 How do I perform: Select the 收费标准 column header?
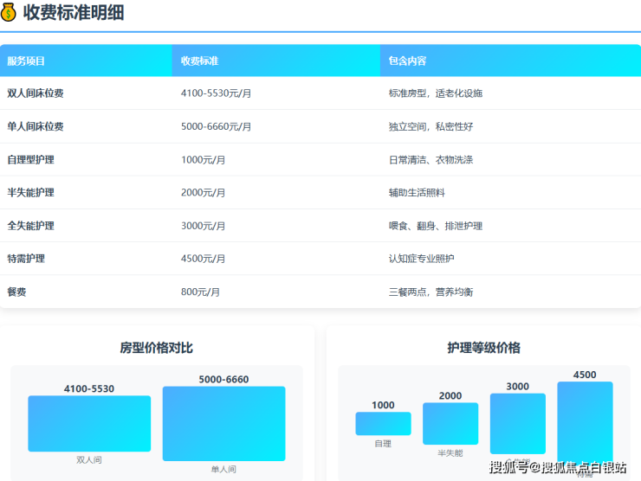(199, 61)
